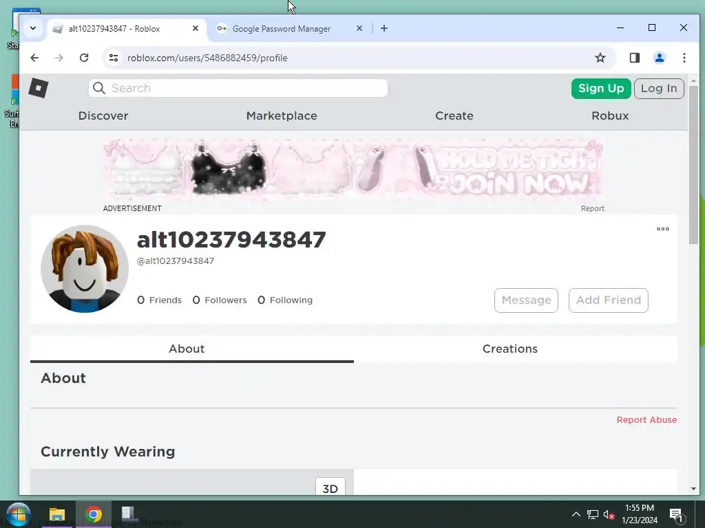Image resolution: width=705 pixels, height=528 pixels.
Task: Close the alt10237943847 Roblox tab
Action: click(x=195, y=28)
